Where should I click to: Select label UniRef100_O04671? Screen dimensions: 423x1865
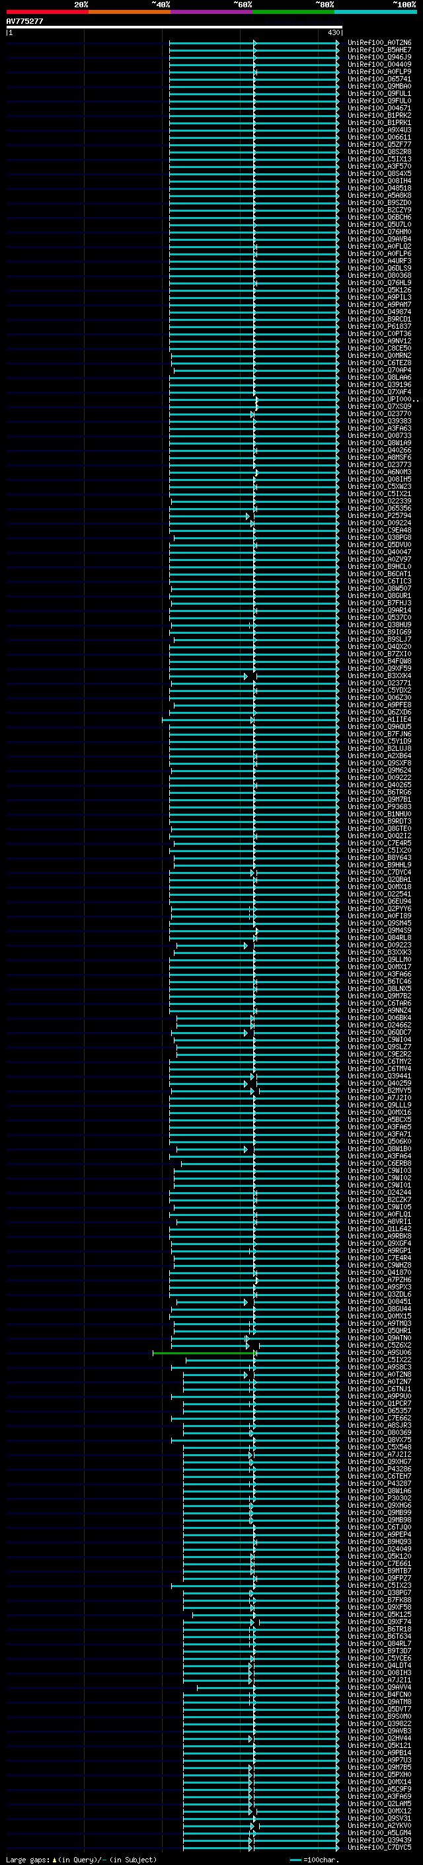point(379,108)
